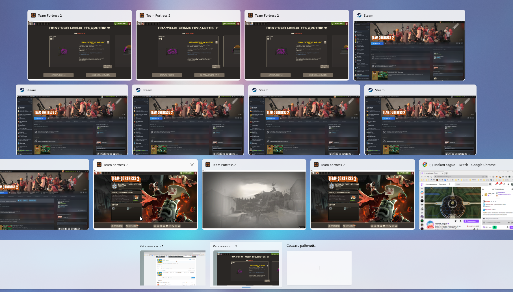Open the middle Team Fortress 2 new-items window in the top row

coord(188,51)
